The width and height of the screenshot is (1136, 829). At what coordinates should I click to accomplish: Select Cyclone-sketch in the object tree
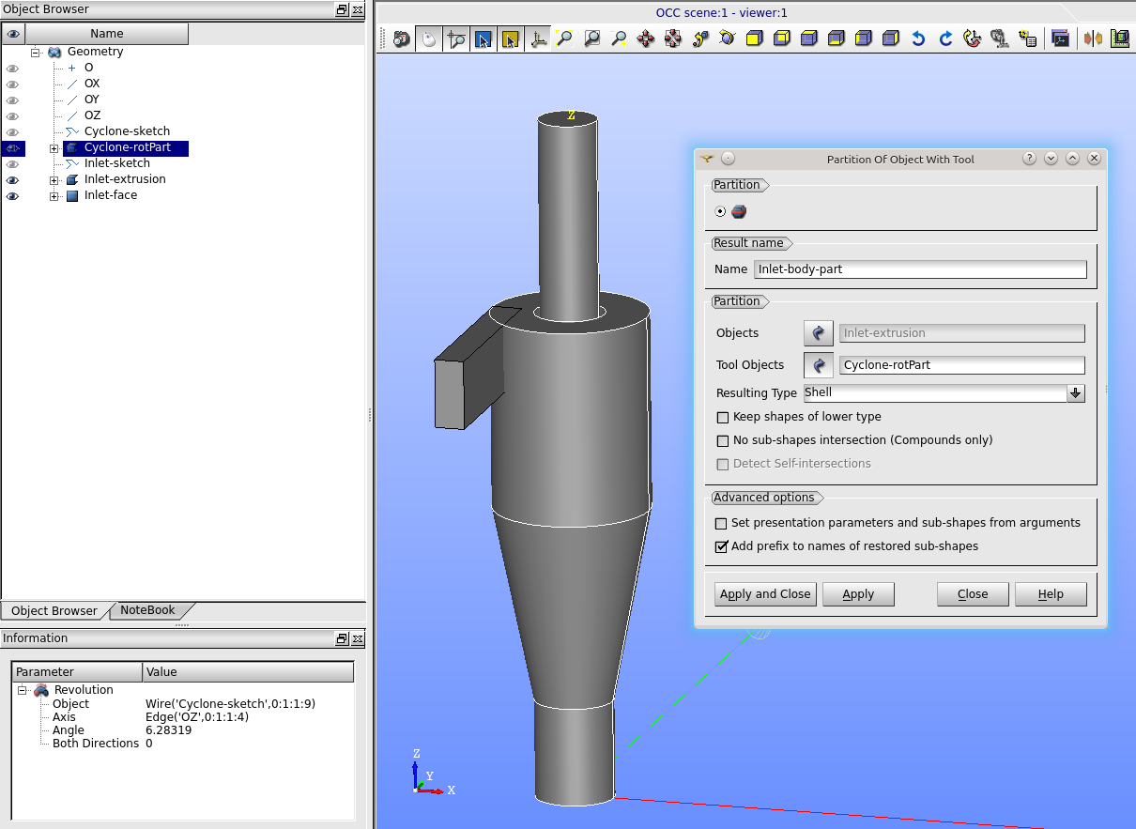click(x=127, y=131)
